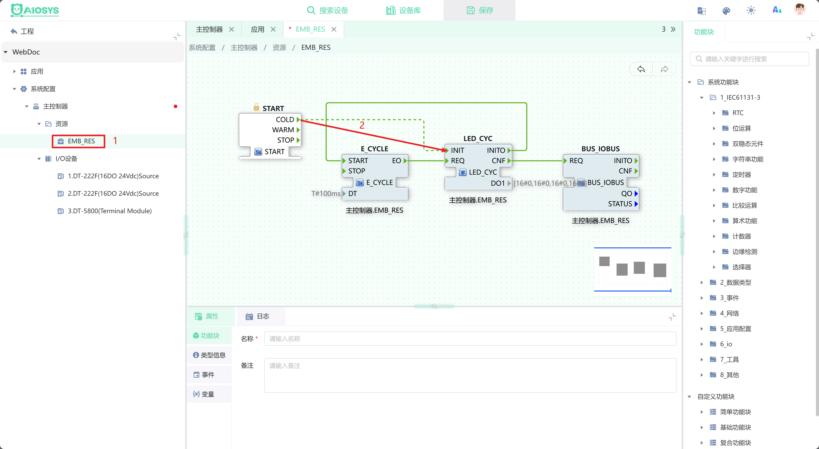The width and height of the screenshot is (819, 449).
Task: Close the 主控制器 tab
Action: coord(232,29)
